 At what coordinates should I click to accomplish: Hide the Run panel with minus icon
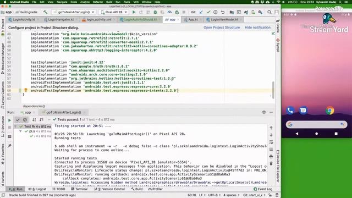point(271,112)
